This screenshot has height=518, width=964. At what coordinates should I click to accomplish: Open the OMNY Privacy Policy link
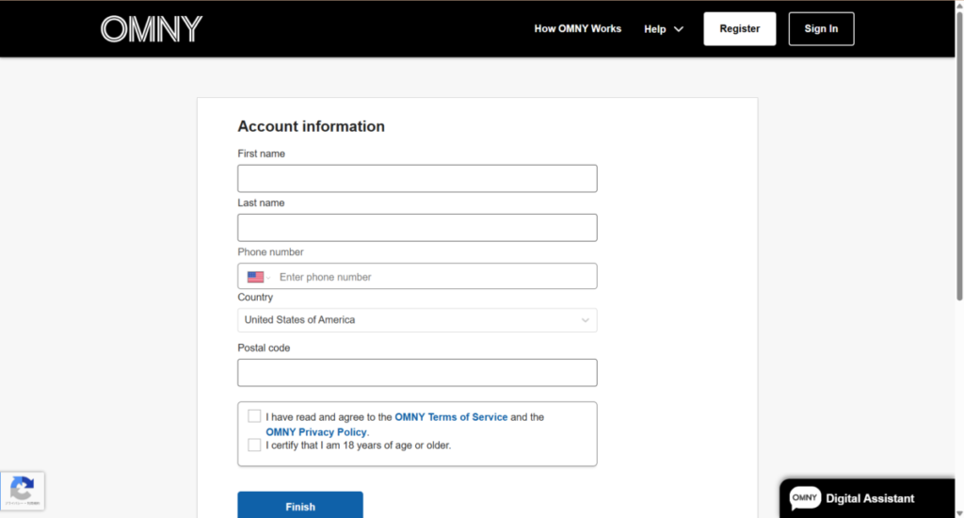[x=316, y=432]
